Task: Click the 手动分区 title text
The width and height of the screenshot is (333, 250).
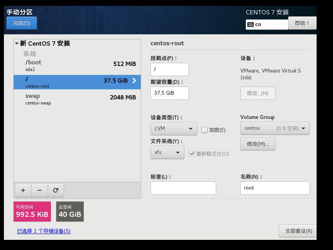Action: 19,12
